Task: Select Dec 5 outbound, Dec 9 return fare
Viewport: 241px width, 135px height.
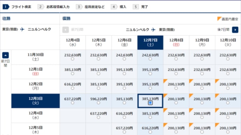Action: point(202,132)
